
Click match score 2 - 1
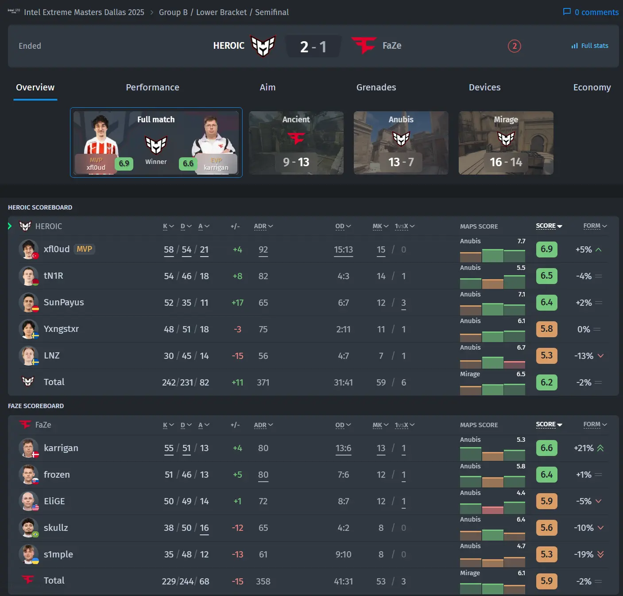tap(313, 46)
